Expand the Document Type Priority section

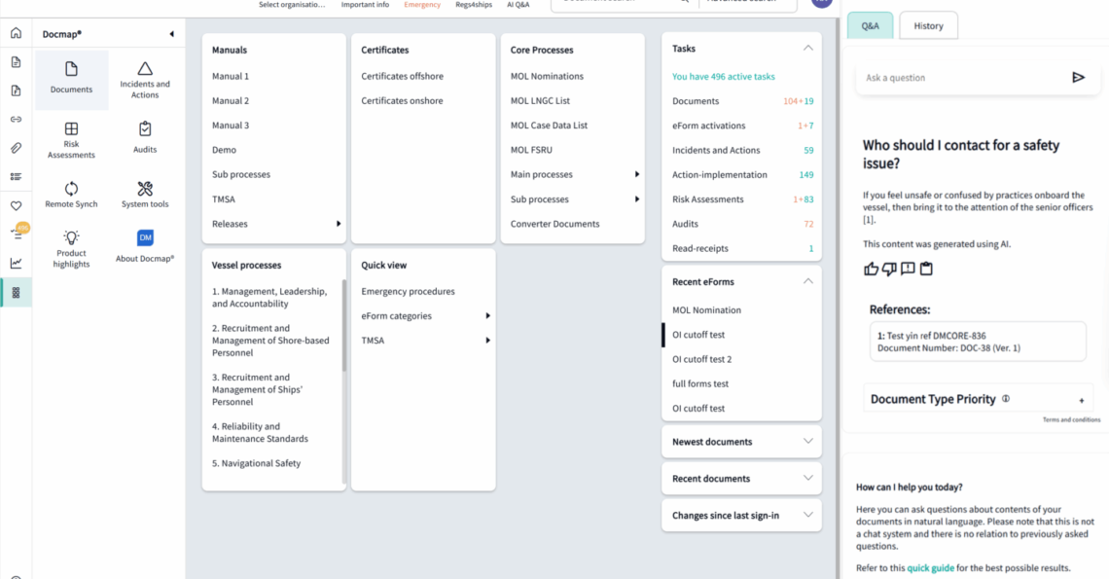click(1081, 400)
